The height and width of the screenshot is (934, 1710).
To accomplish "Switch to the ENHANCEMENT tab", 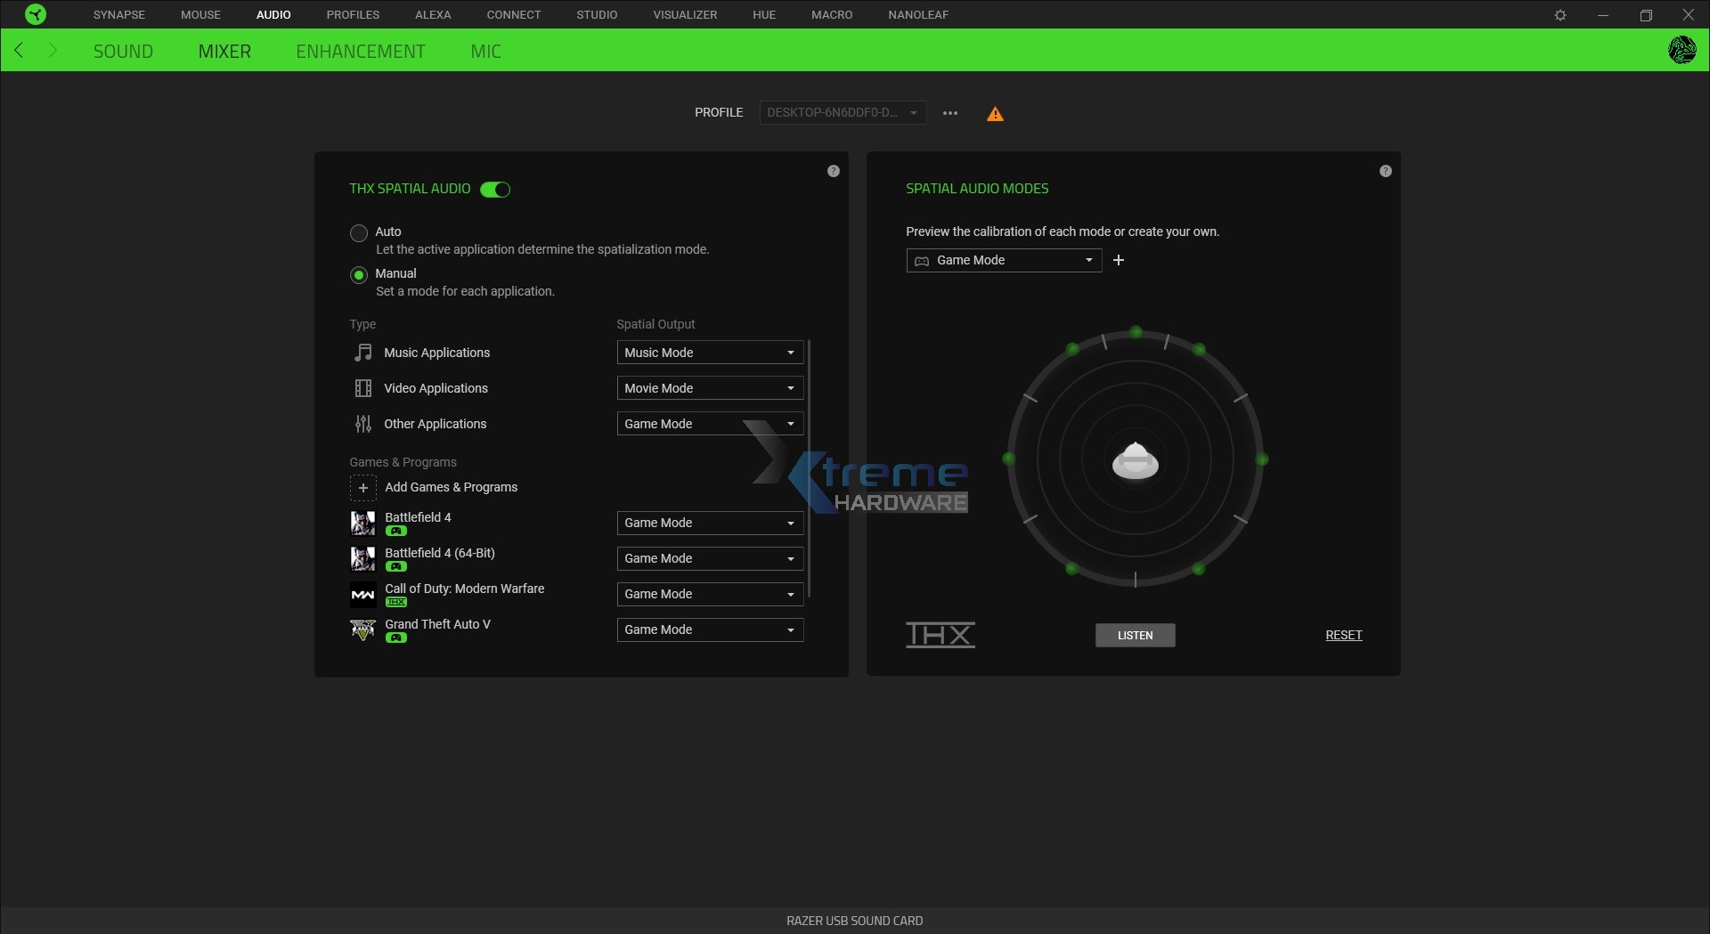I will (361, 51).
